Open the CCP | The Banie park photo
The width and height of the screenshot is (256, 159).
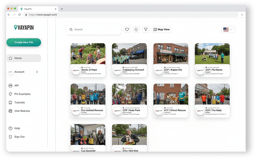coord(212,54)
